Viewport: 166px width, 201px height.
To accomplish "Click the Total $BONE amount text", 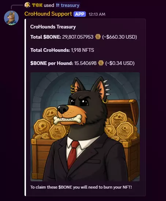I will 78,37.
